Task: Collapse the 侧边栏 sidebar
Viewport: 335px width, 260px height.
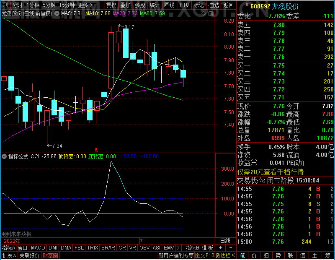Action: pos(225,255)
